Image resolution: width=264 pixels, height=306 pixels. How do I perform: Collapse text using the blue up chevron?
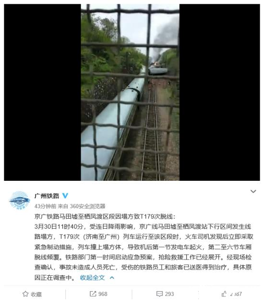click(x=112, y=278)
